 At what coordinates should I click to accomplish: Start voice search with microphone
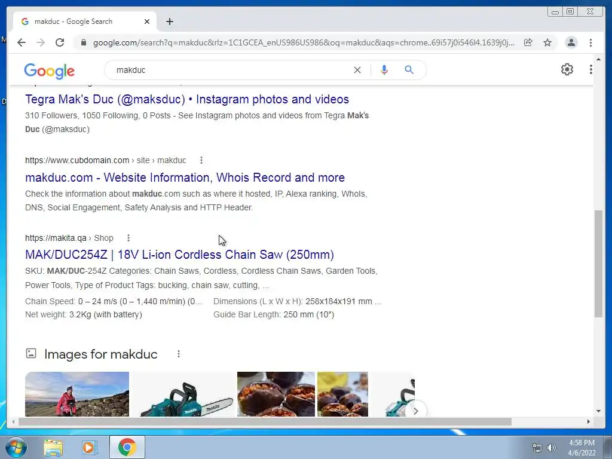(384, 70)
